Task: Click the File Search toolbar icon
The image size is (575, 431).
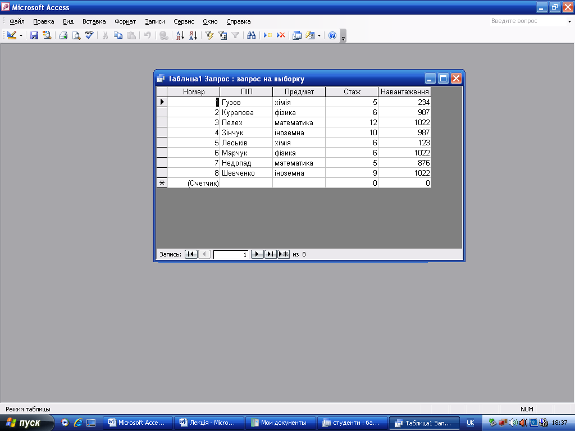Action: click(47, 35)
